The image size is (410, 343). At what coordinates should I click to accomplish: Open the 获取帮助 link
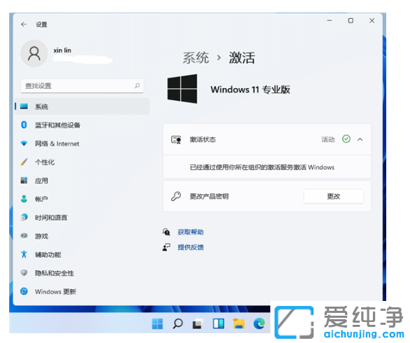[191, 232]
